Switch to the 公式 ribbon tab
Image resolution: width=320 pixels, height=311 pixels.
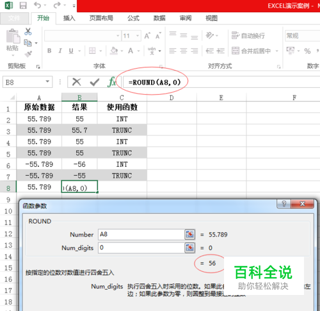pos(133,18)
